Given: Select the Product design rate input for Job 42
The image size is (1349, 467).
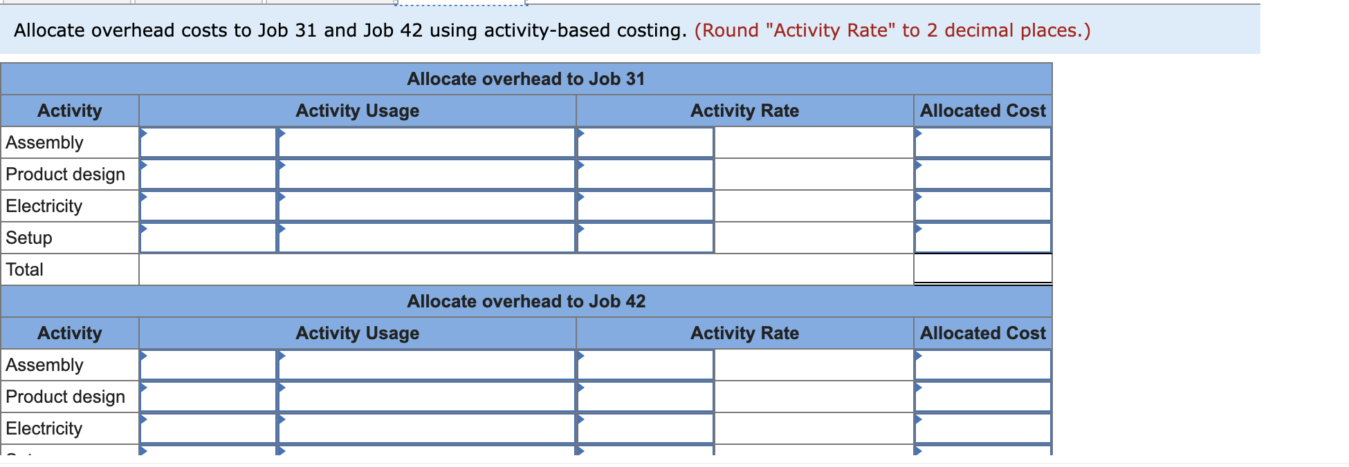Looking at the screenshot, I should point(643,397).
